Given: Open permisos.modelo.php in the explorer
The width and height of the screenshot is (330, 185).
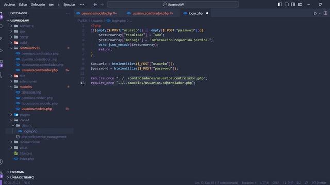Looking at the screenshot, I should [37, 98].
